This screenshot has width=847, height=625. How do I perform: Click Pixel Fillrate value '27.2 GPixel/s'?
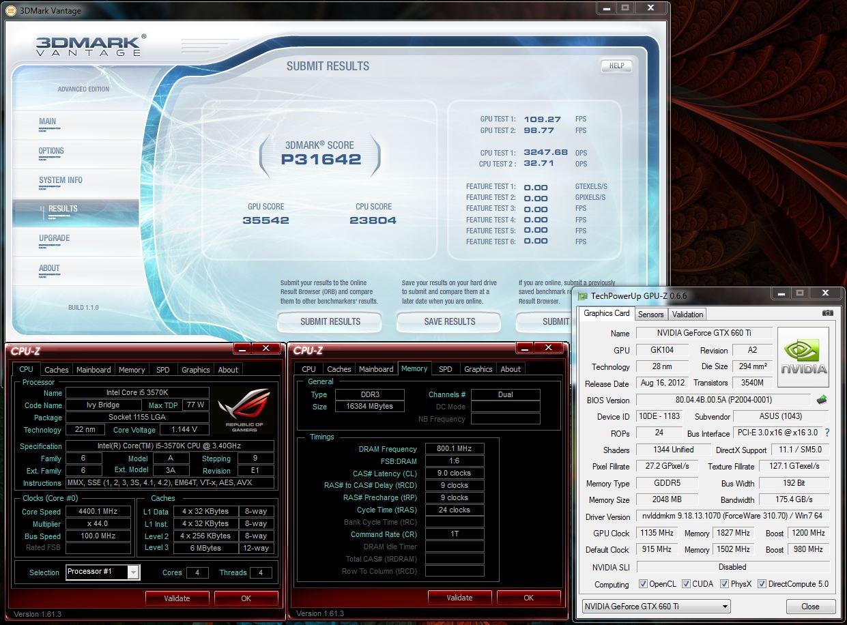pyautogui.click(x=667, y=466)
